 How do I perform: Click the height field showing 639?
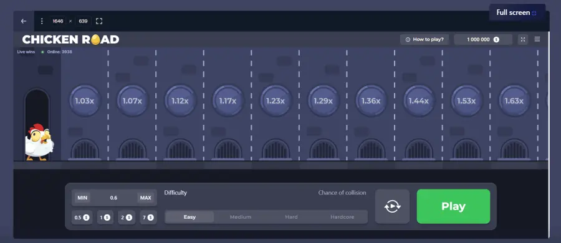(x=83, y=21)
